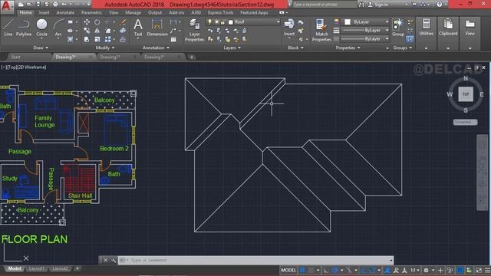Toggle group selection button in Groups panel
Image resolution: width=491 pixels, height=276 pixels.
click(x=410, y=39)
